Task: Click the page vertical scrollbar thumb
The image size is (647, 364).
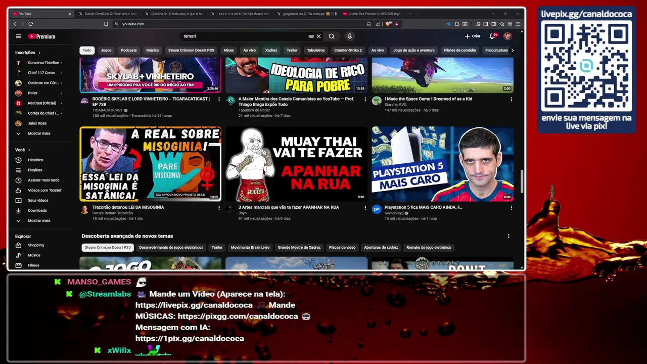Action: (522, 181)
